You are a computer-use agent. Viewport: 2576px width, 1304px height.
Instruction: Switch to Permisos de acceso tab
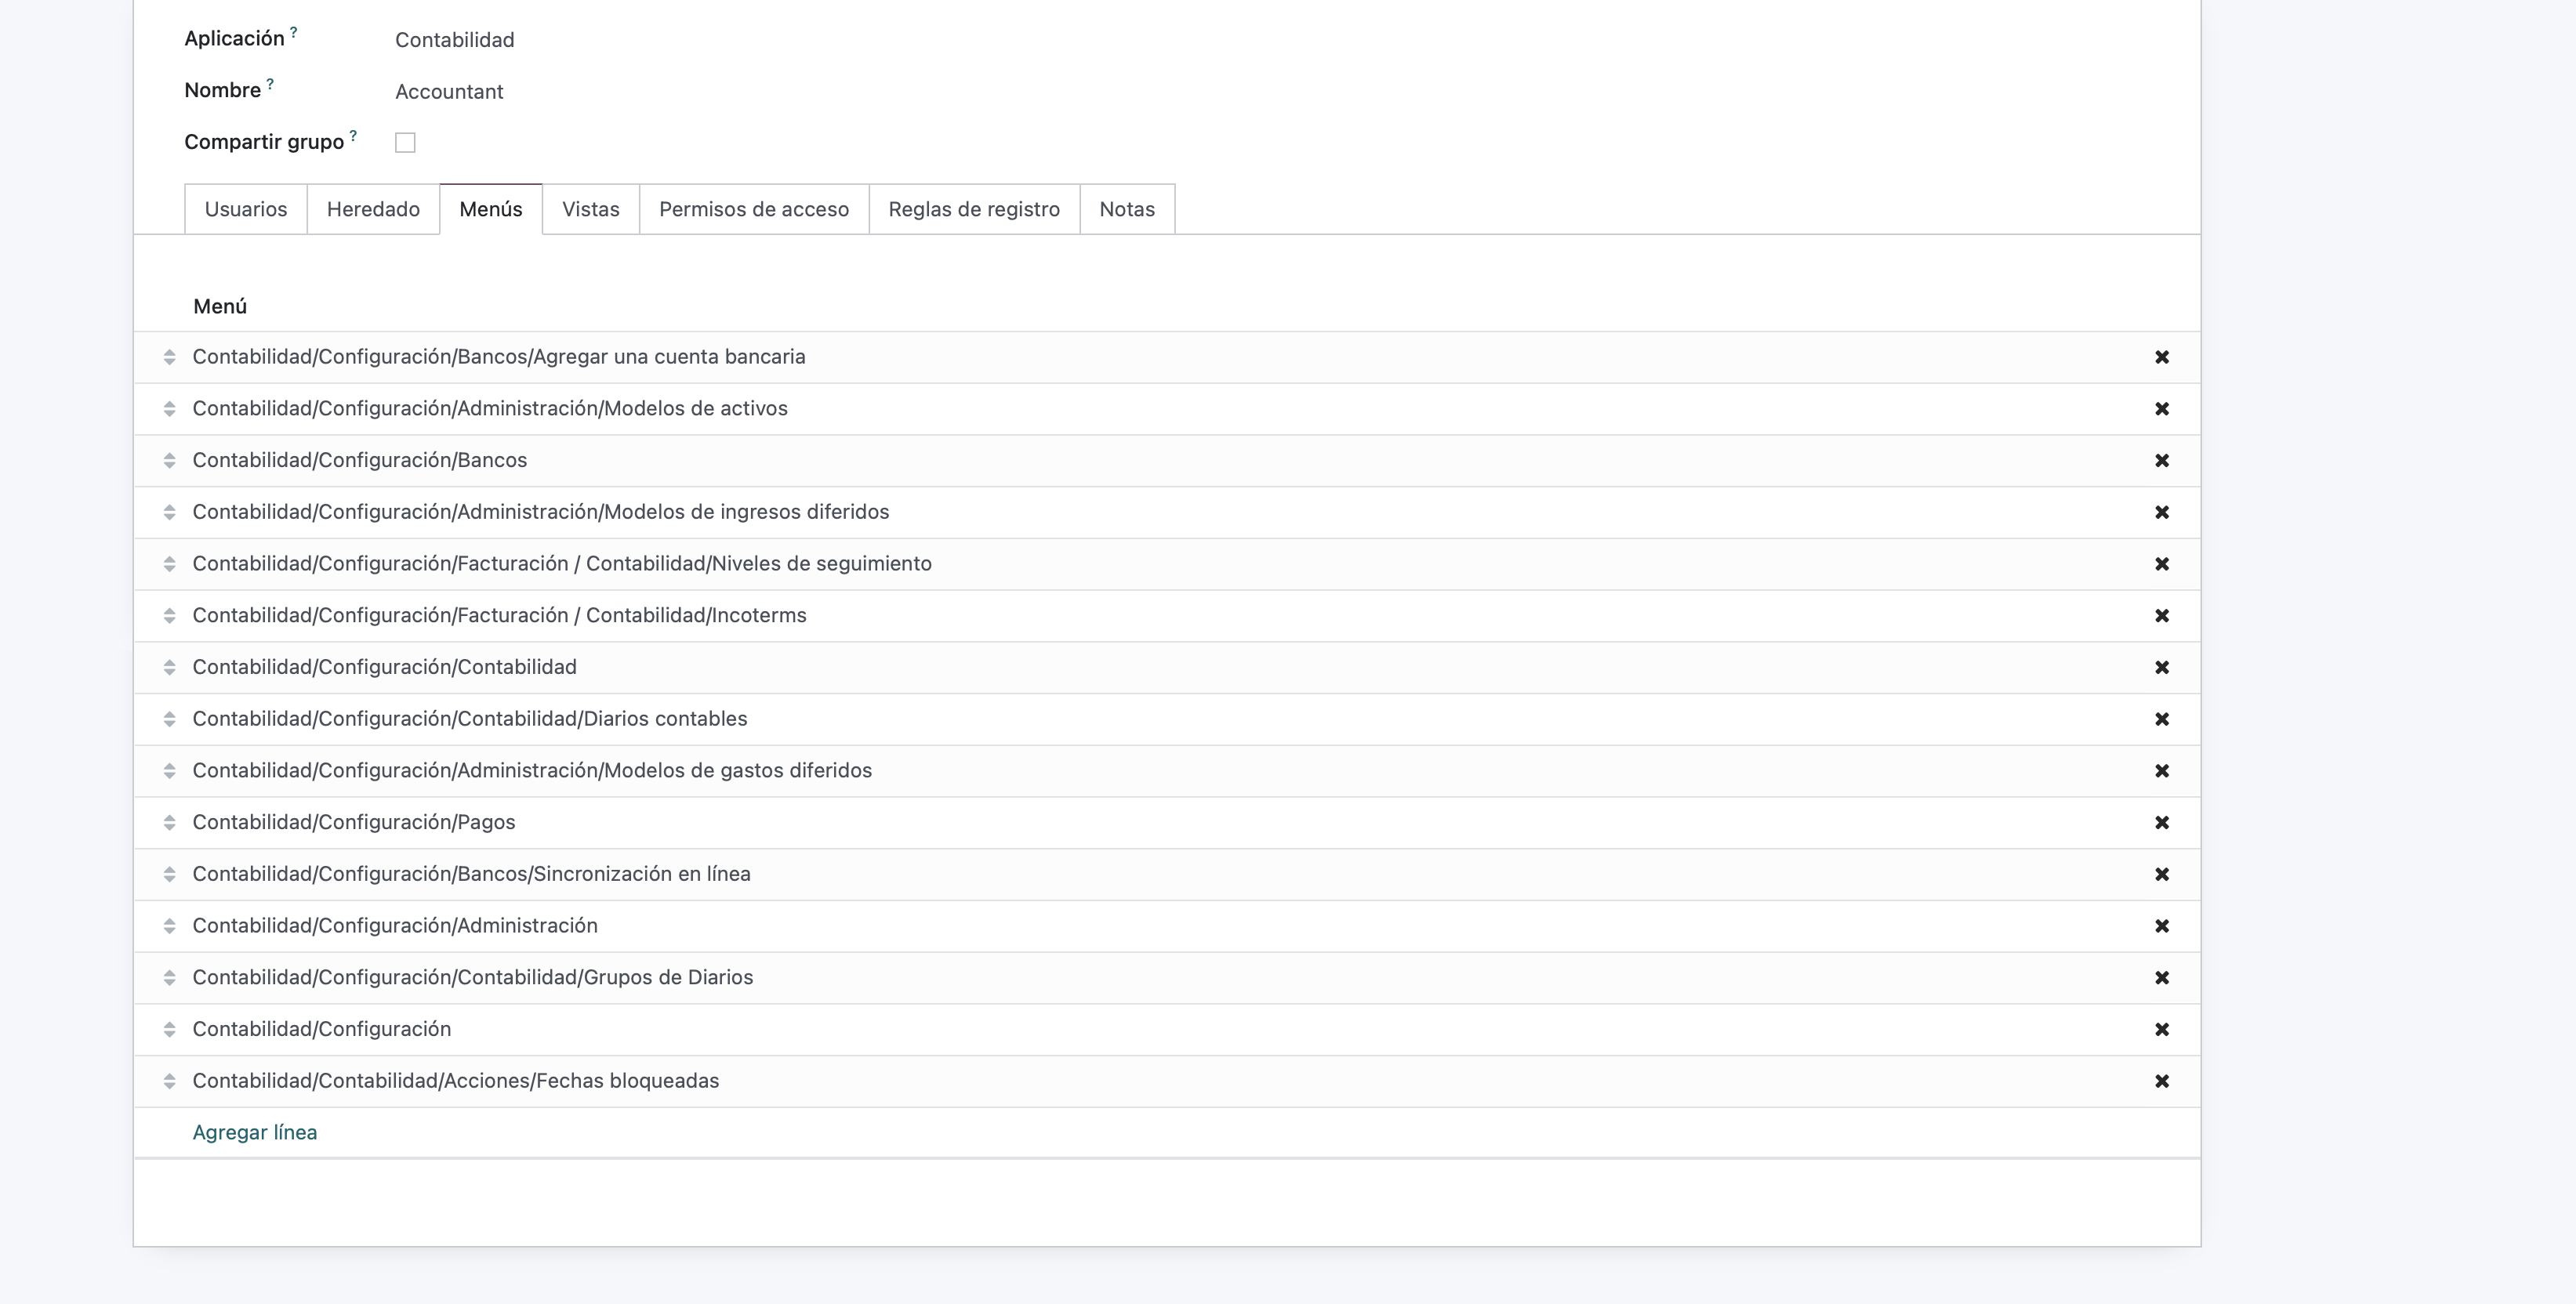(x=753, y=209)
